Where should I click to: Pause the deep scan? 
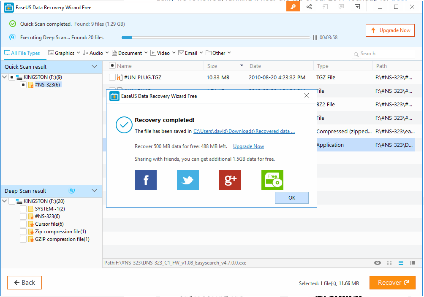(x=315, y=38)
